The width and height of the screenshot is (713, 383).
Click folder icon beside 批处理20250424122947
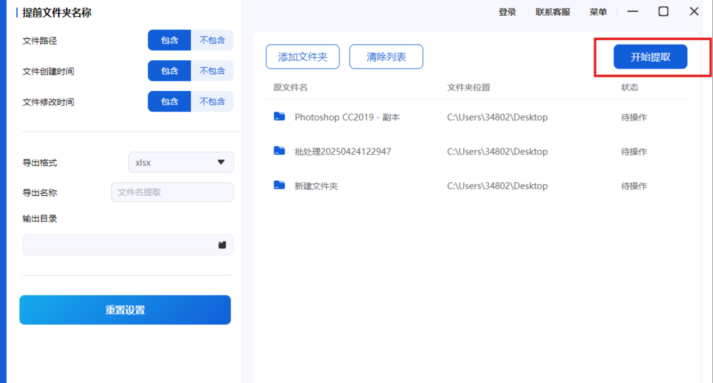[x=279, y=151]
